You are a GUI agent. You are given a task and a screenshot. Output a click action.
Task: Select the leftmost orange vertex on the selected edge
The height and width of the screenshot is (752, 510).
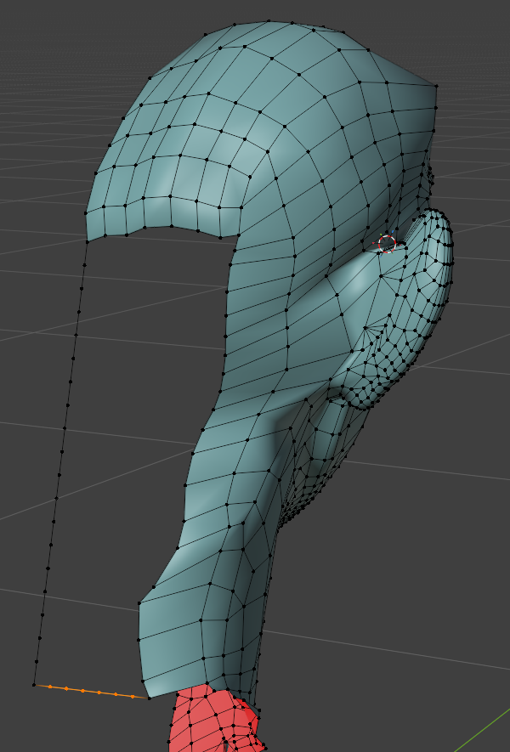[50, 687]
